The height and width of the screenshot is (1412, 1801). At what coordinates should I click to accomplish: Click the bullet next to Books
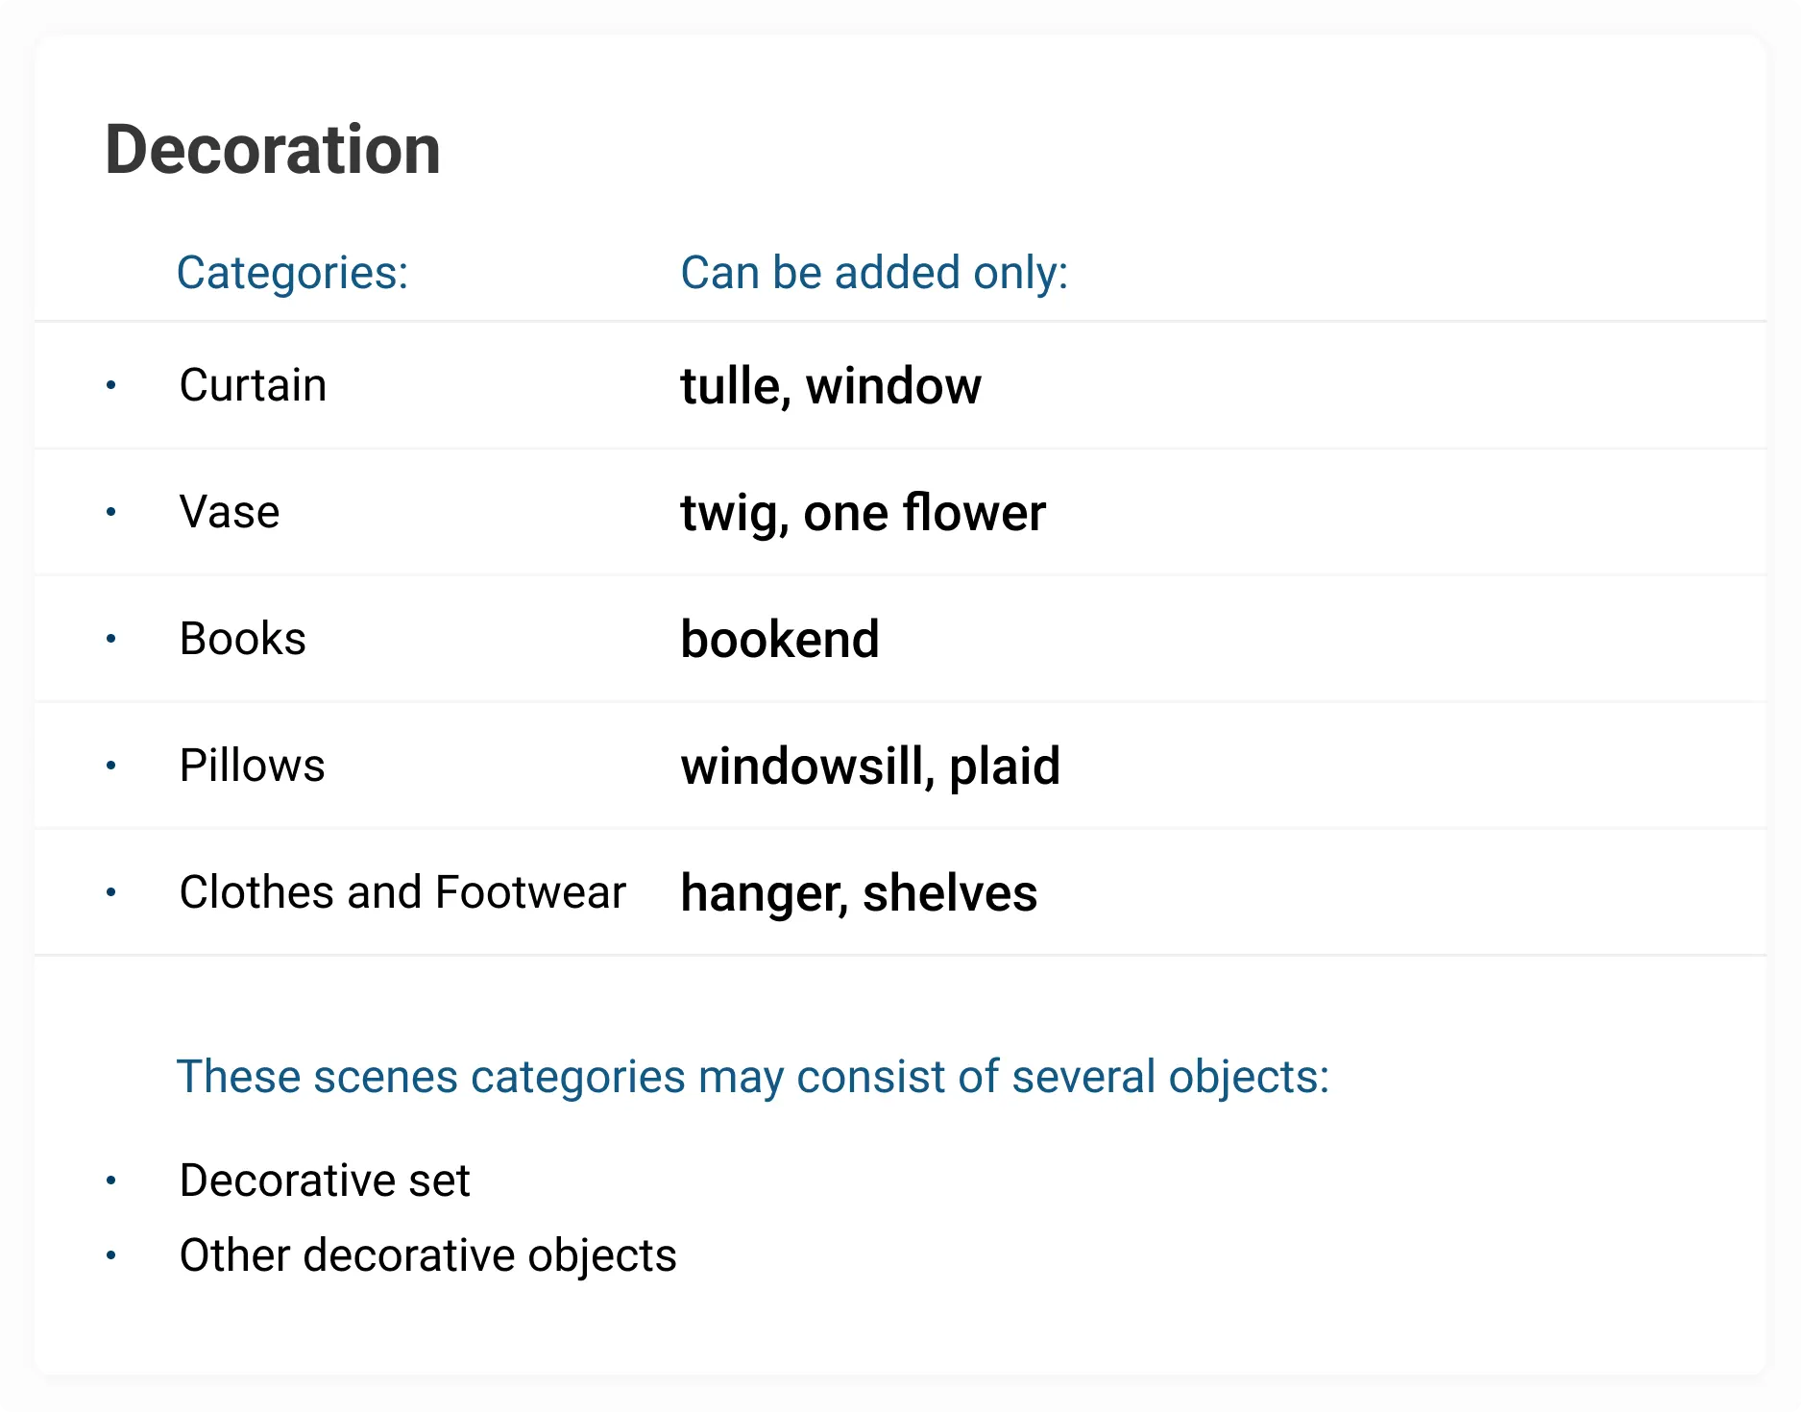[x=111, y=639]
